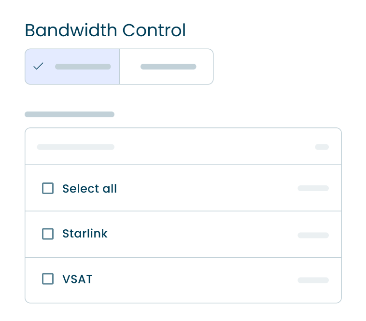366x321 pixels.
Task: Click the value placeholder in Starlink row
Action: coord(313,235)
